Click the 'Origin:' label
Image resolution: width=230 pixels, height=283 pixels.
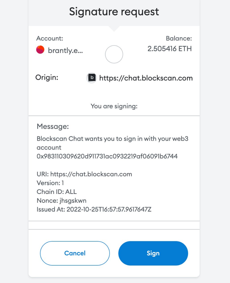coord(47,77)
